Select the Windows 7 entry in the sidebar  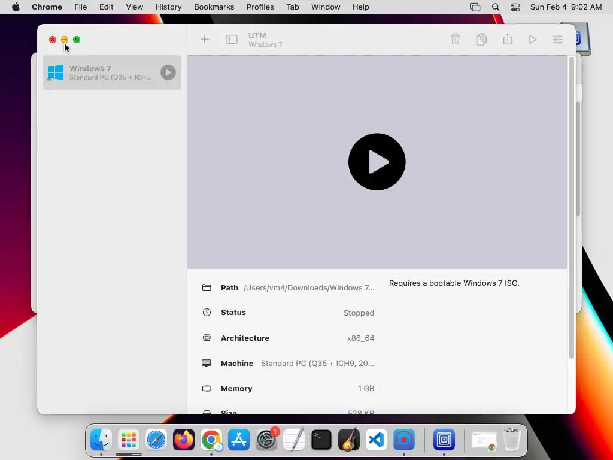point(112,72)
